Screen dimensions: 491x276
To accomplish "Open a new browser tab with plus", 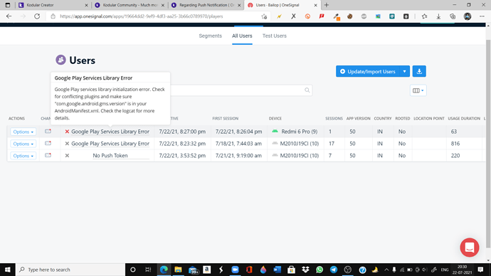I will pyautogui.click(x=327, y=5).
